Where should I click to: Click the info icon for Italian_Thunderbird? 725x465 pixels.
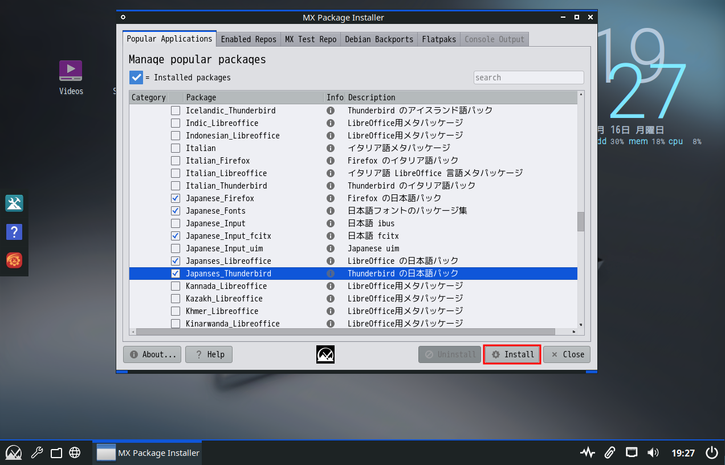pos(330,186)
